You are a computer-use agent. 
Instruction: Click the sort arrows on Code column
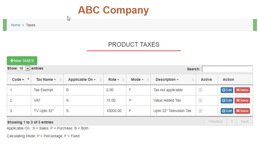pyautogui.click(x=28, y=79)
